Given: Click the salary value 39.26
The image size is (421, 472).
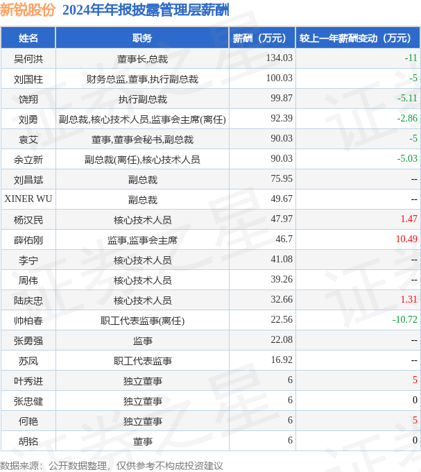Looking at the screenshot, I should (282, 279).
